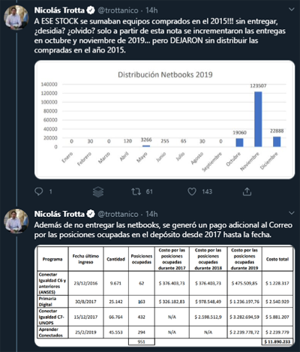Click the layered stack icon under the first tweet
The height and width of the screenshot is (352, 300).
(98, 192)
